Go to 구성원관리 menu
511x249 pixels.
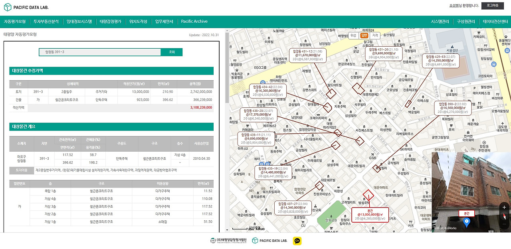[466, 22]
